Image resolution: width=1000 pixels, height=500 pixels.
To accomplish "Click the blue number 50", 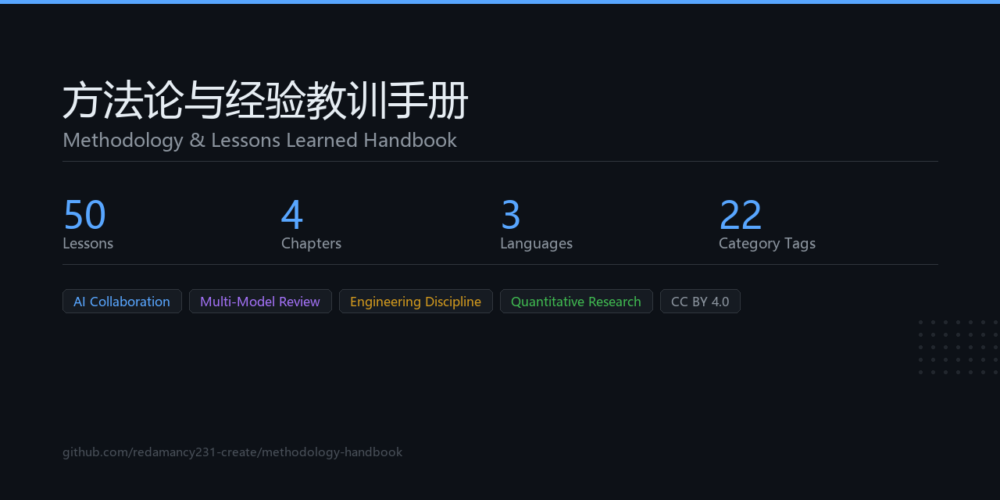I will pos(84,215).
